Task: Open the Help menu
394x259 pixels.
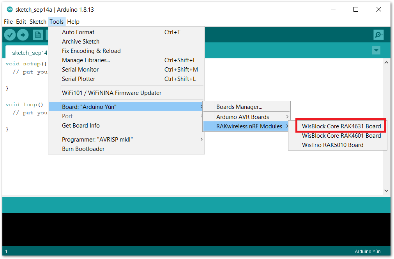Action: (73, 22)
